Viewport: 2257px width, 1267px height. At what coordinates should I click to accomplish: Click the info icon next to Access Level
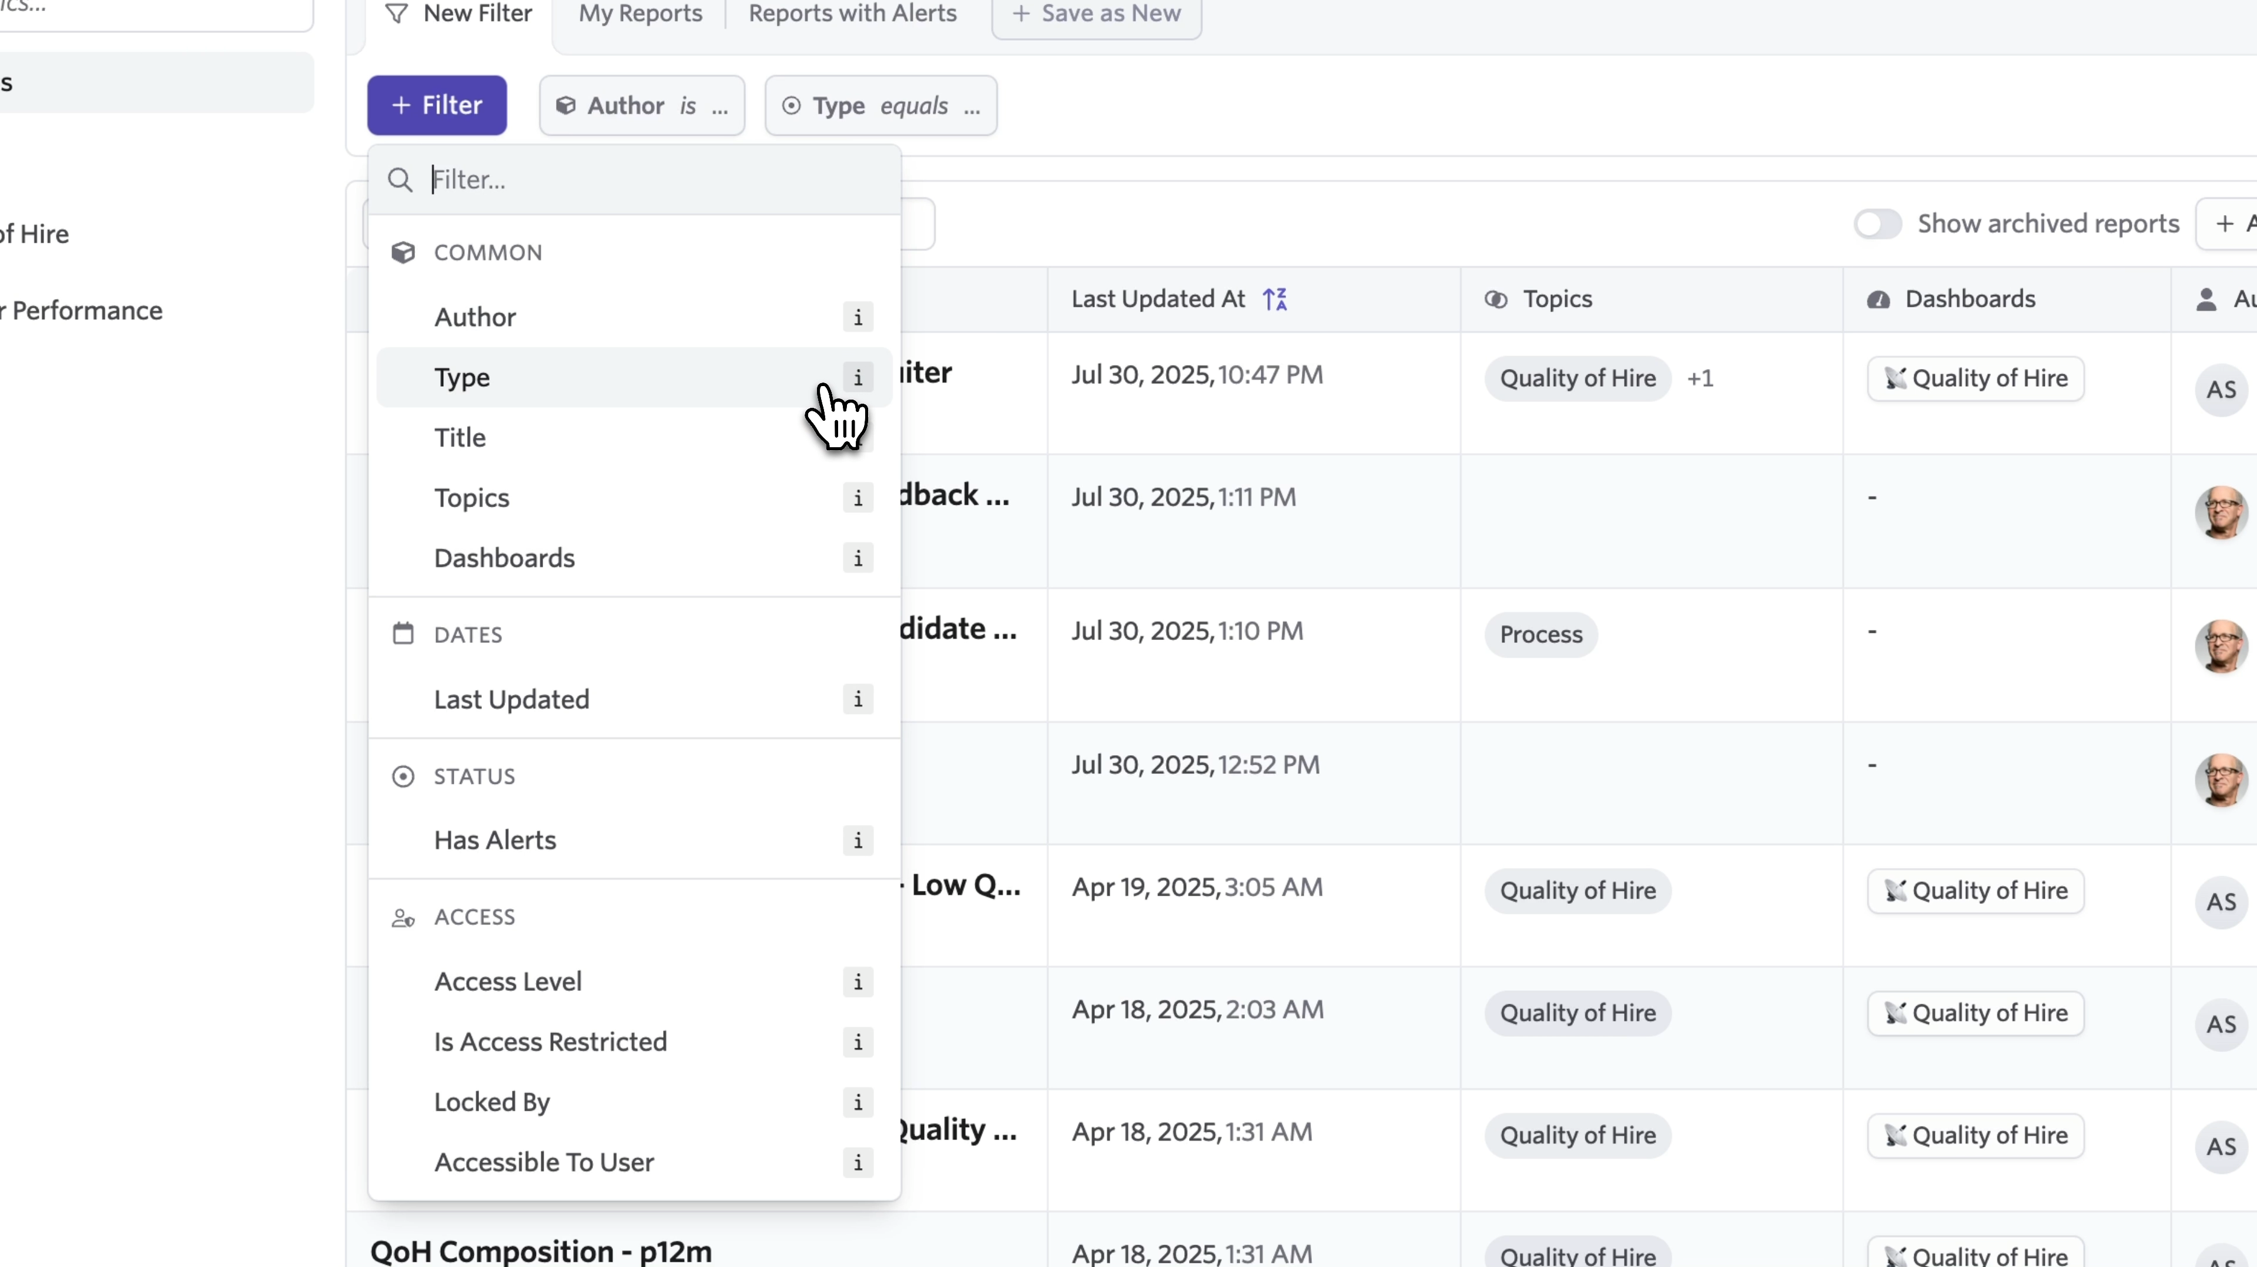click(858, 981)
